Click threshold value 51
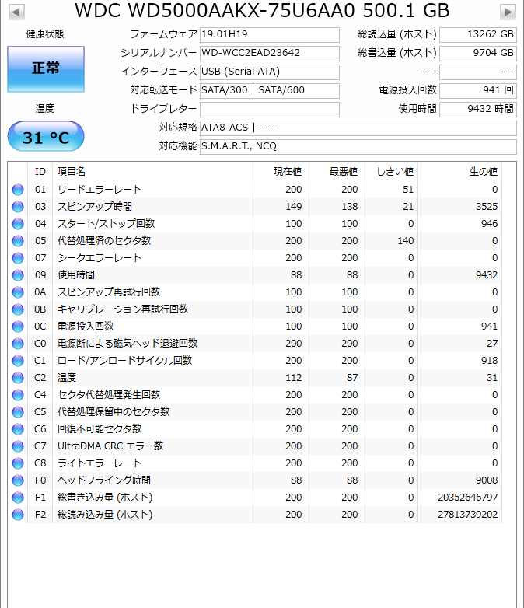The height and width of the screenshot is (608, 524). tap(408, 190)
